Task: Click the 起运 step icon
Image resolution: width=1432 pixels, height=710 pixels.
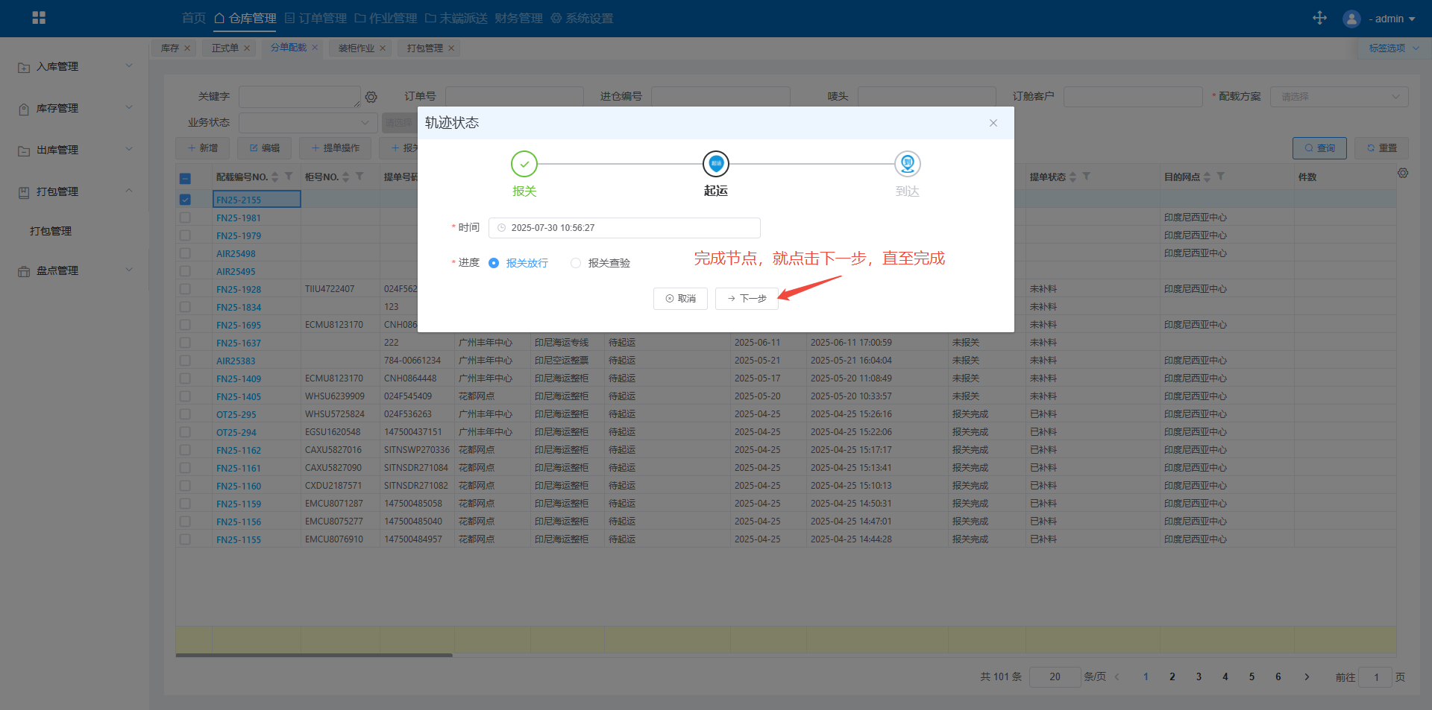Action: click(x=715, y=164)
